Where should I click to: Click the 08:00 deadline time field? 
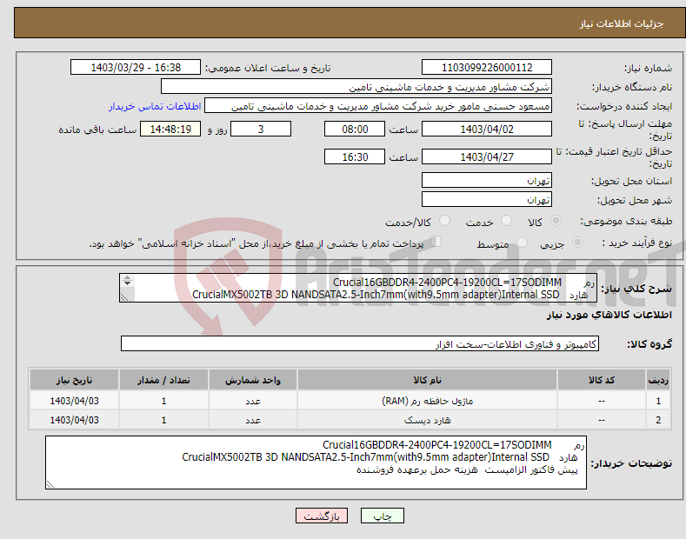click(355, 129)
